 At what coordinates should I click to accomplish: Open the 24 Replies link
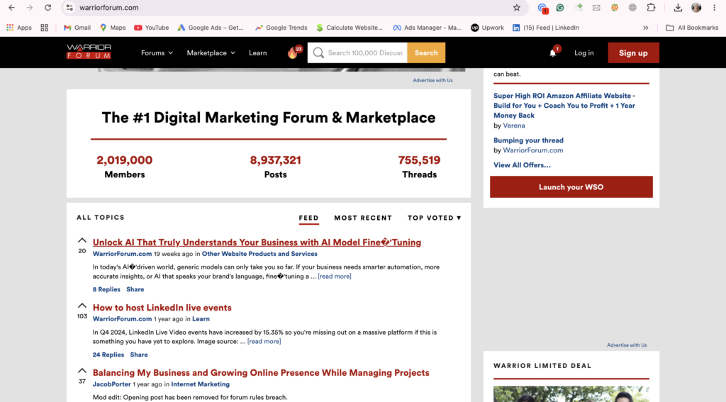point(108,354)
